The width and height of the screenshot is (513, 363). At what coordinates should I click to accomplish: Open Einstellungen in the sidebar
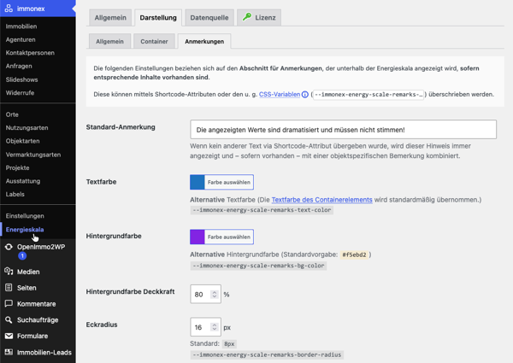pyautogui.click(x=25, y=216)
